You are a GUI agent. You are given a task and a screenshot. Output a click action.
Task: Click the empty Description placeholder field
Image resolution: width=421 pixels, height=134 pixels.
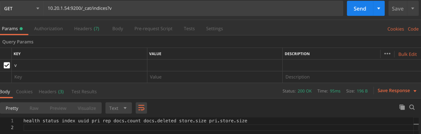351,77
